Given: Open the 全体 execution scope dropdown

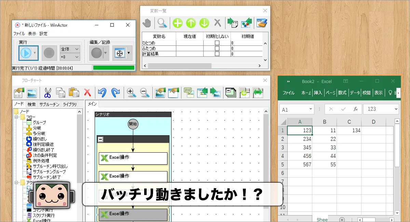Looking at the screenshot, I should (x=70, y=49).
